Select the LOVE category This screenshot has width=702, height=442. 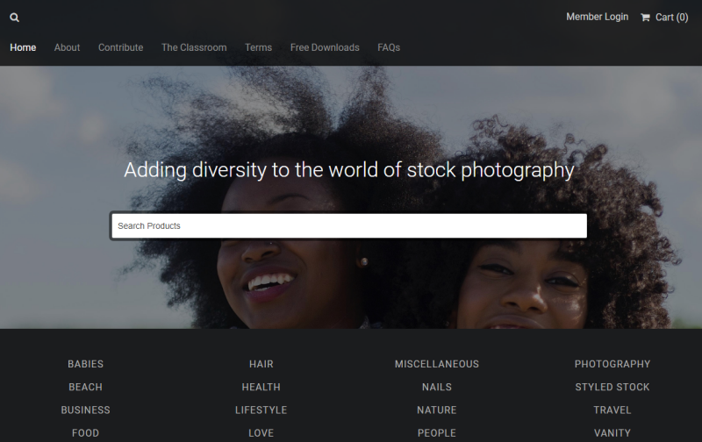pos(261,433)
